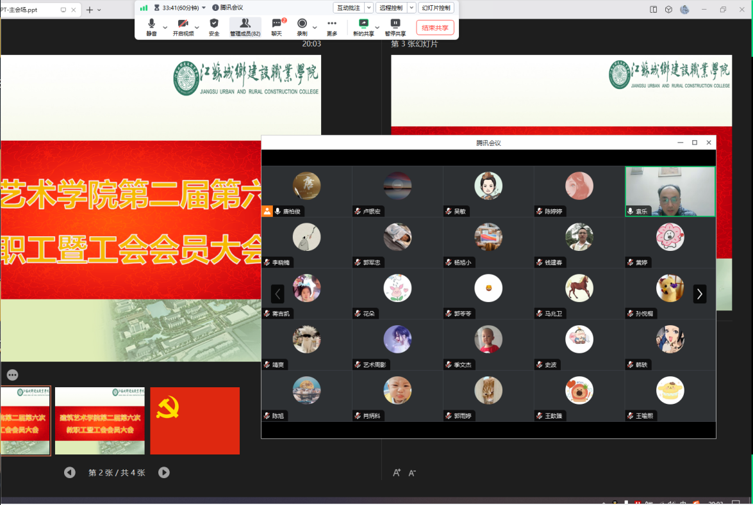Expand the 互动批注 dropdown arrow

tap(369, 8)
